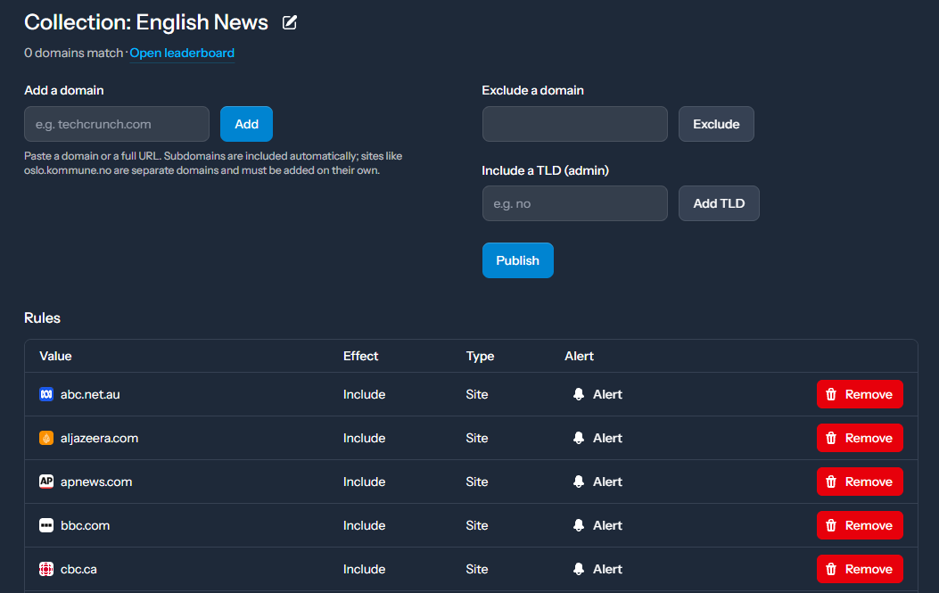Click Include effect in abc.net.au row
Viewport: 939px width, 593px height.
pos(364,394)
